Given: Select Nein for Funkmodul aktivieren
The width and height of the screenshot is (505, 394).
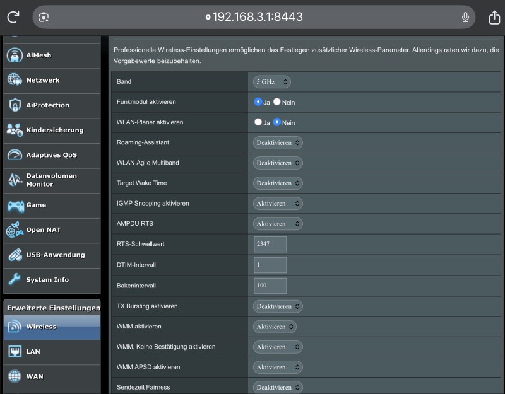Looking at the screenshot, I should [x=277, y=101].
